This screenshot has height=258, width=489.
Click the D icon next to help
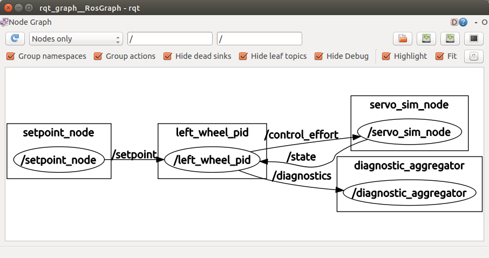tap(454, 22)
